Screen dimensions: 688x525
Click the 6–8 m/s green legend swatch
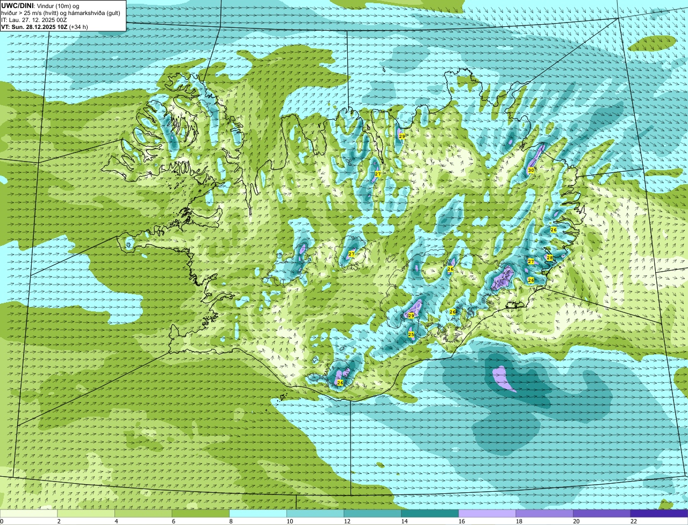click(x=200, y=513)
